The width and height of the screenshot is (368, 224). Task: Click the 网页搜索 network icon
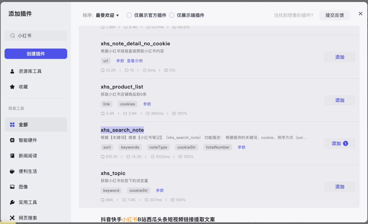[12, 218]
